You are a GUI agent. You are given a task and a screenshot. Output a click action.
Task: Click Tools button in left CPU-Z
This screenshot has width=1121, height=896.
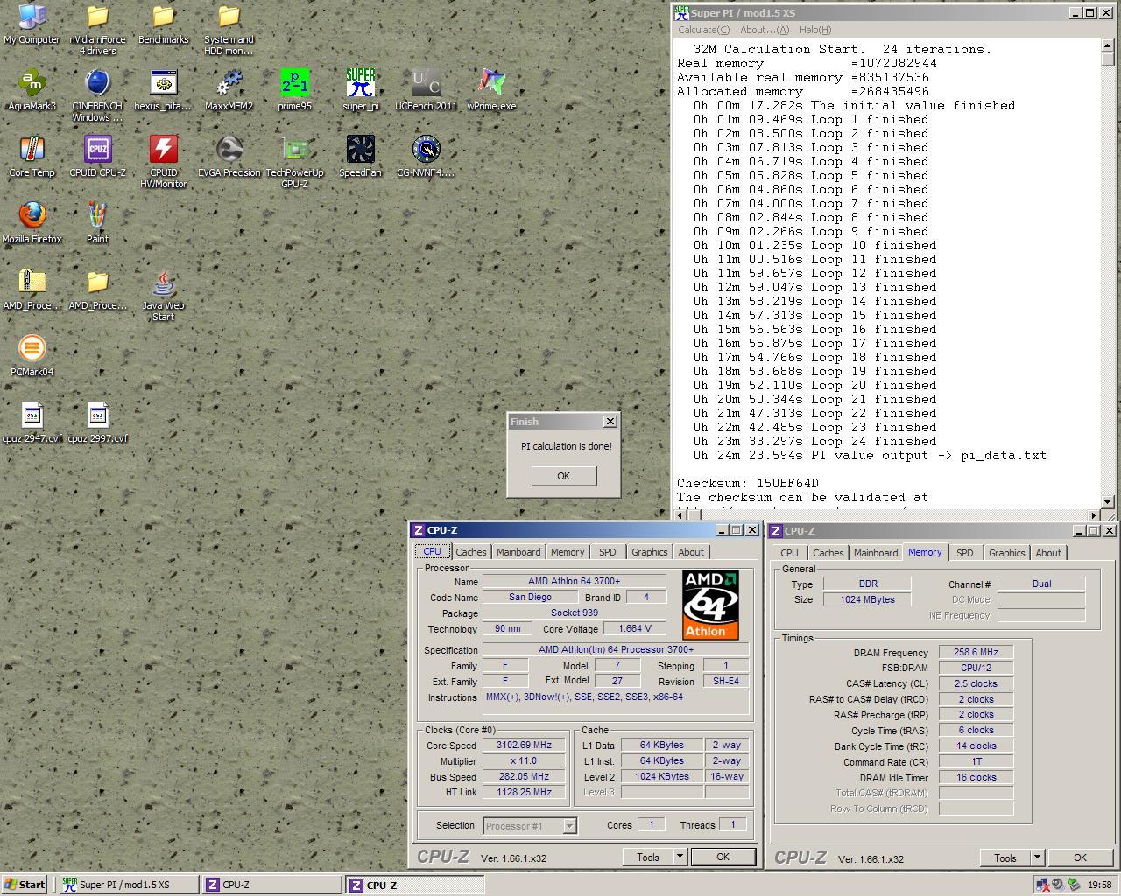[x=648, y=857]
